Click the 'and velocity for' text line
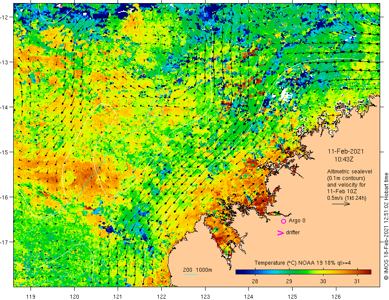This screenshot has height=300, width=389. 346,185
